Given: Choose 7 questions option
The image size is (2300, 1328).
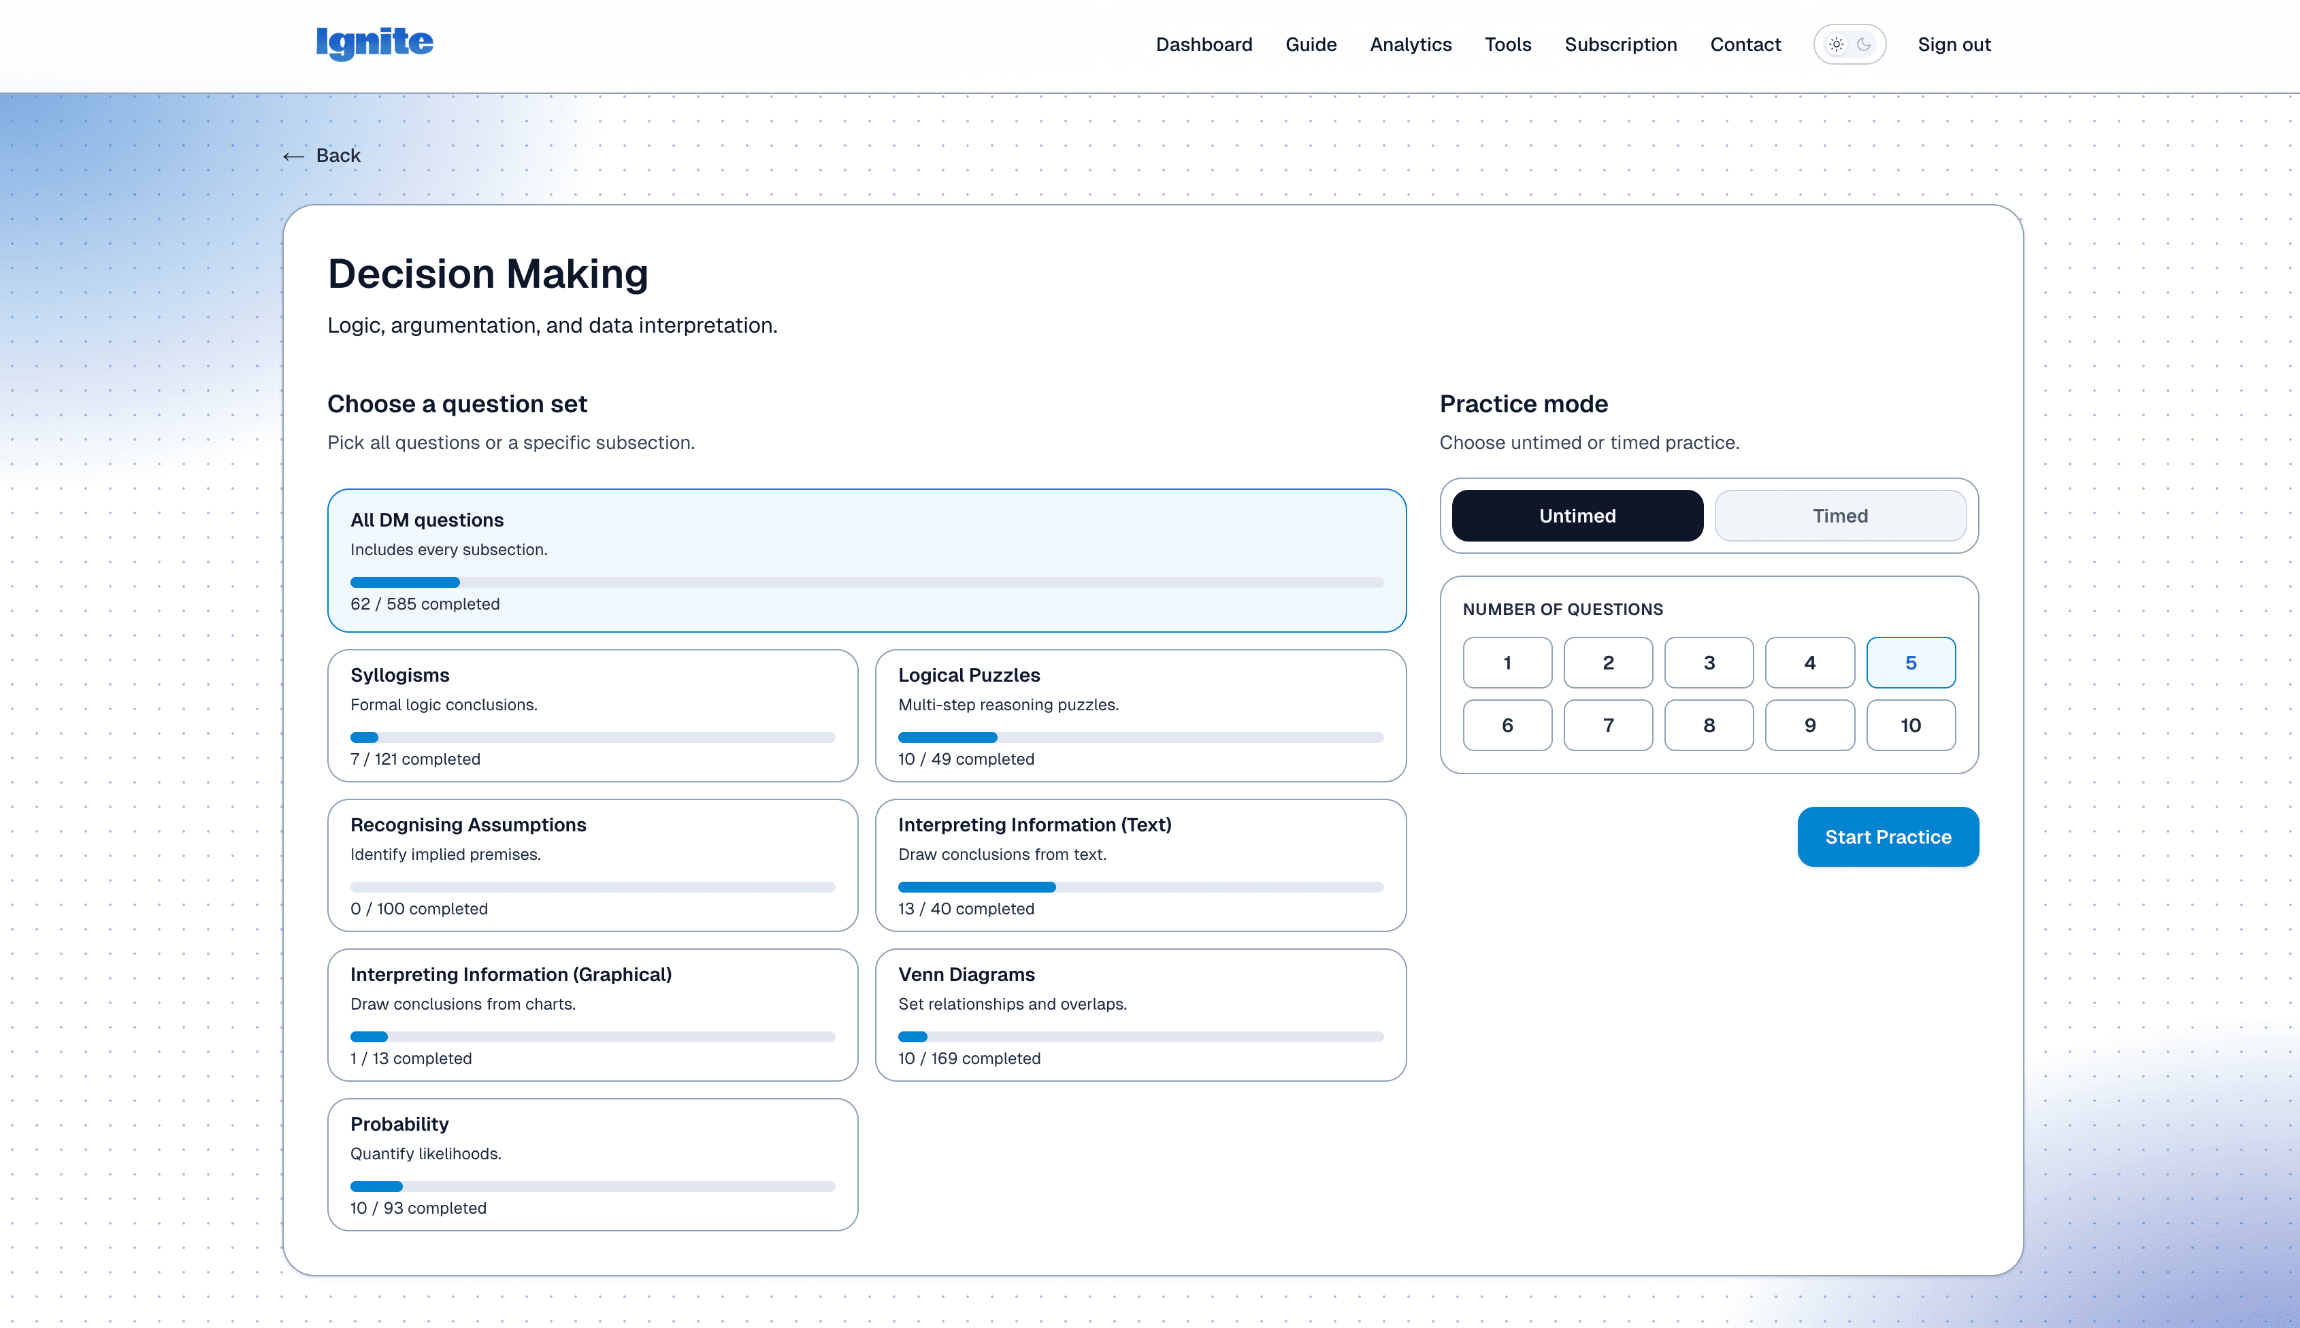Looking at the screenshot, I should click(x=1608, y=726).
